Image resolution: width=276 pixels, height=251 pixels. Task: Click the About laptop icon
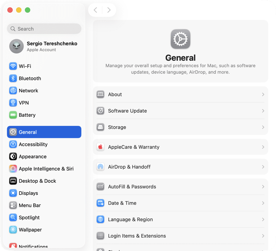[100, 95]
